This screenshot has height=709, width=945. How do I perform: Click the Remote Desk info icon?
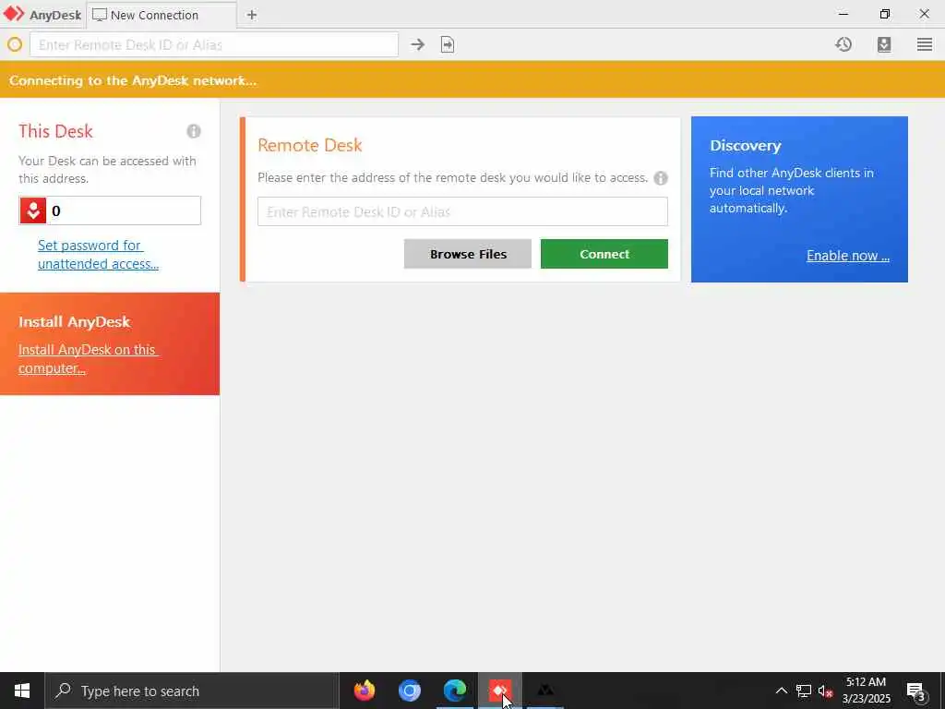click(661, 178)
